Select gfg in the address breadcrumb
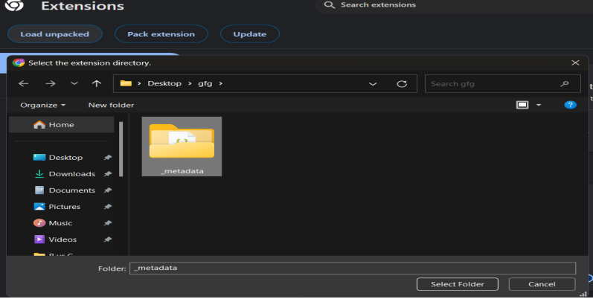 [x=205, y=83]
